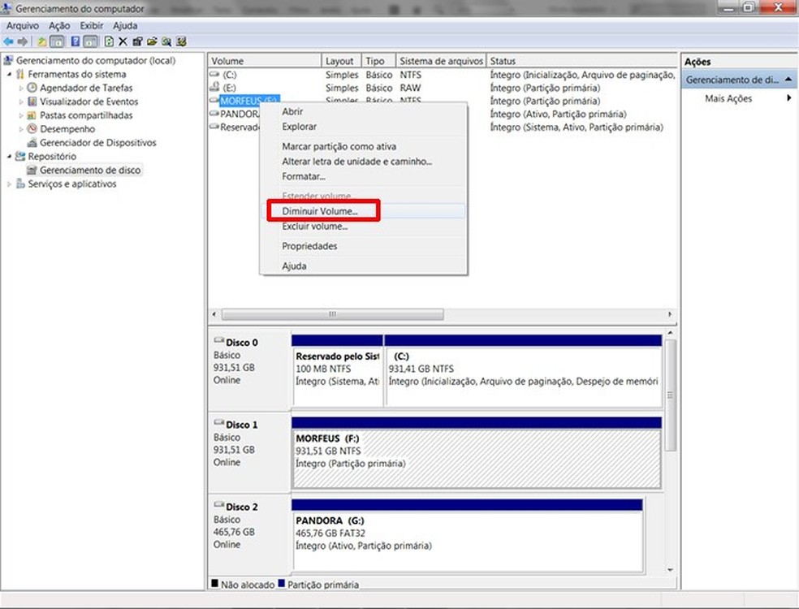Viewport: 799px width, 609px height.
Task: Click the vertical scrollbar of disk view
Action: coord(671,395)
